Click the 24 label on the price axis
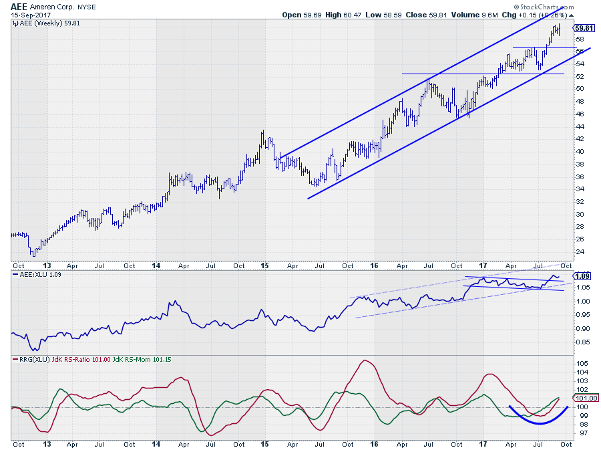Image resolution: width=601 pixels, height=450 pixels. click(580, 252)
